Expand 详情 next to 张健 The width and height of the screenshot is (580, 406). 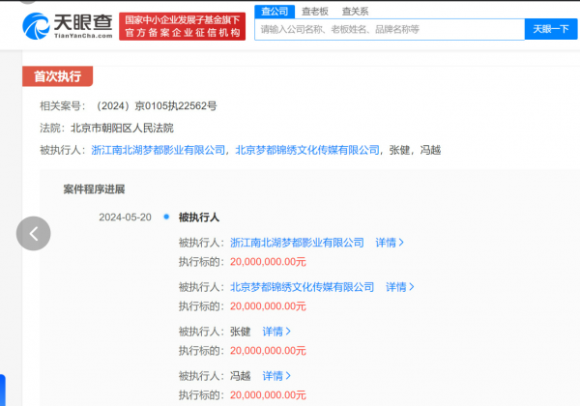277,332
